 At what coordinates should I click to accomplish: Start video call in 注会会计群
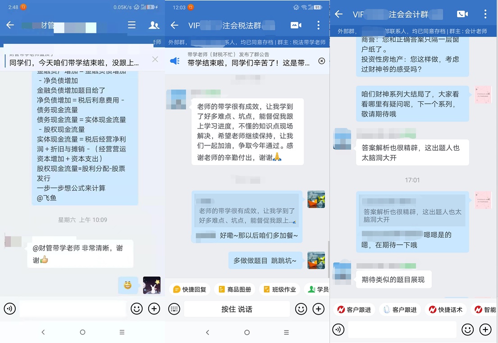[462, 14]
